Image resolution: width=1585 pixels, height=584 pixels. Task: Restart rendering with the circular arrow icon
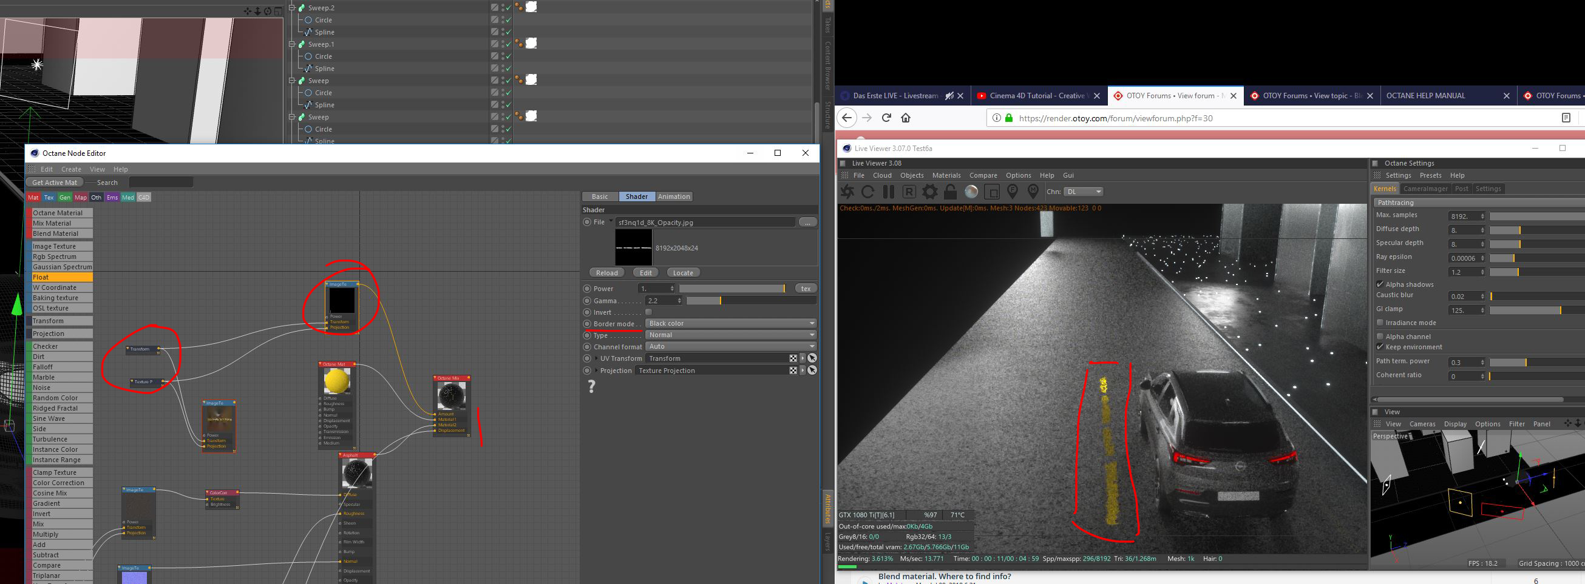[x=867, y=192]
